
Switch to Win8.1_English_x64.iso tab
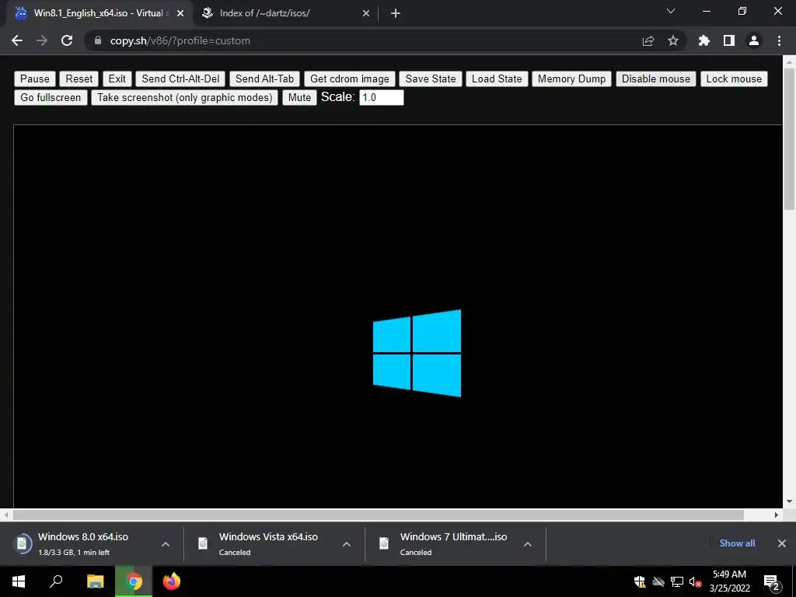99,13
